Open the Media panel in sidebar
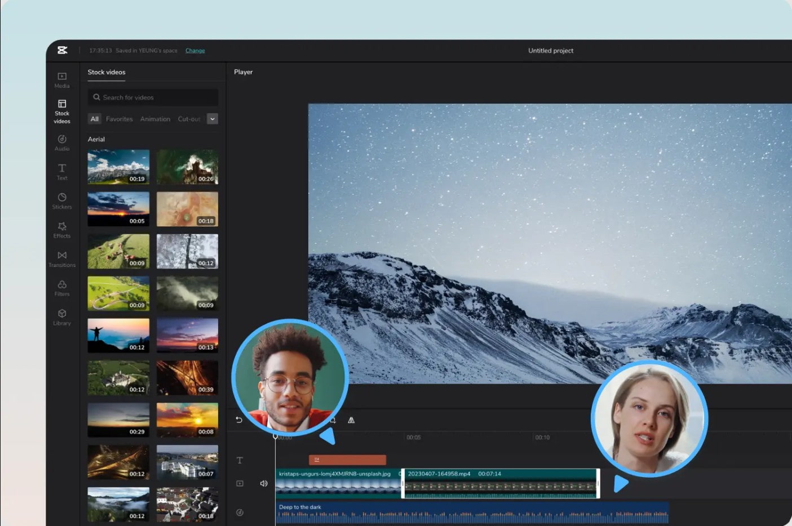The height and width of the screenshot is (526, 792). click(62, 80)
